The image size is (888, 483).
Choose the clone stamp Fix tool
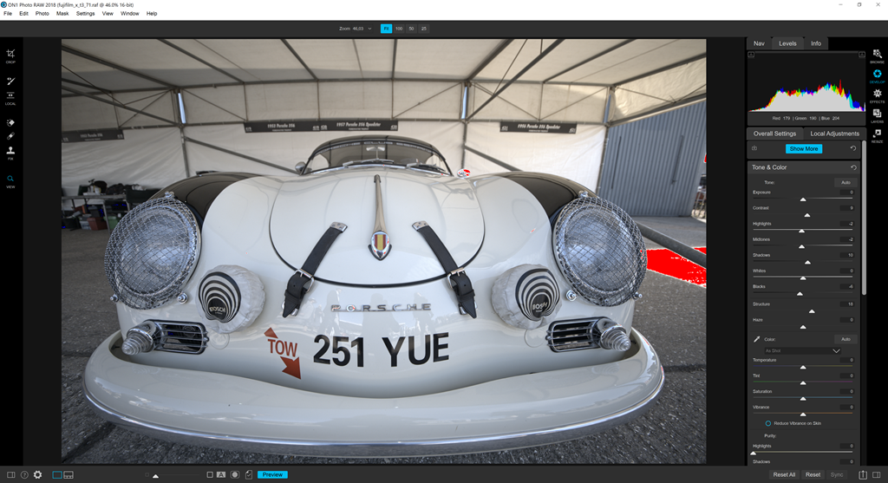tap(10, 151)
